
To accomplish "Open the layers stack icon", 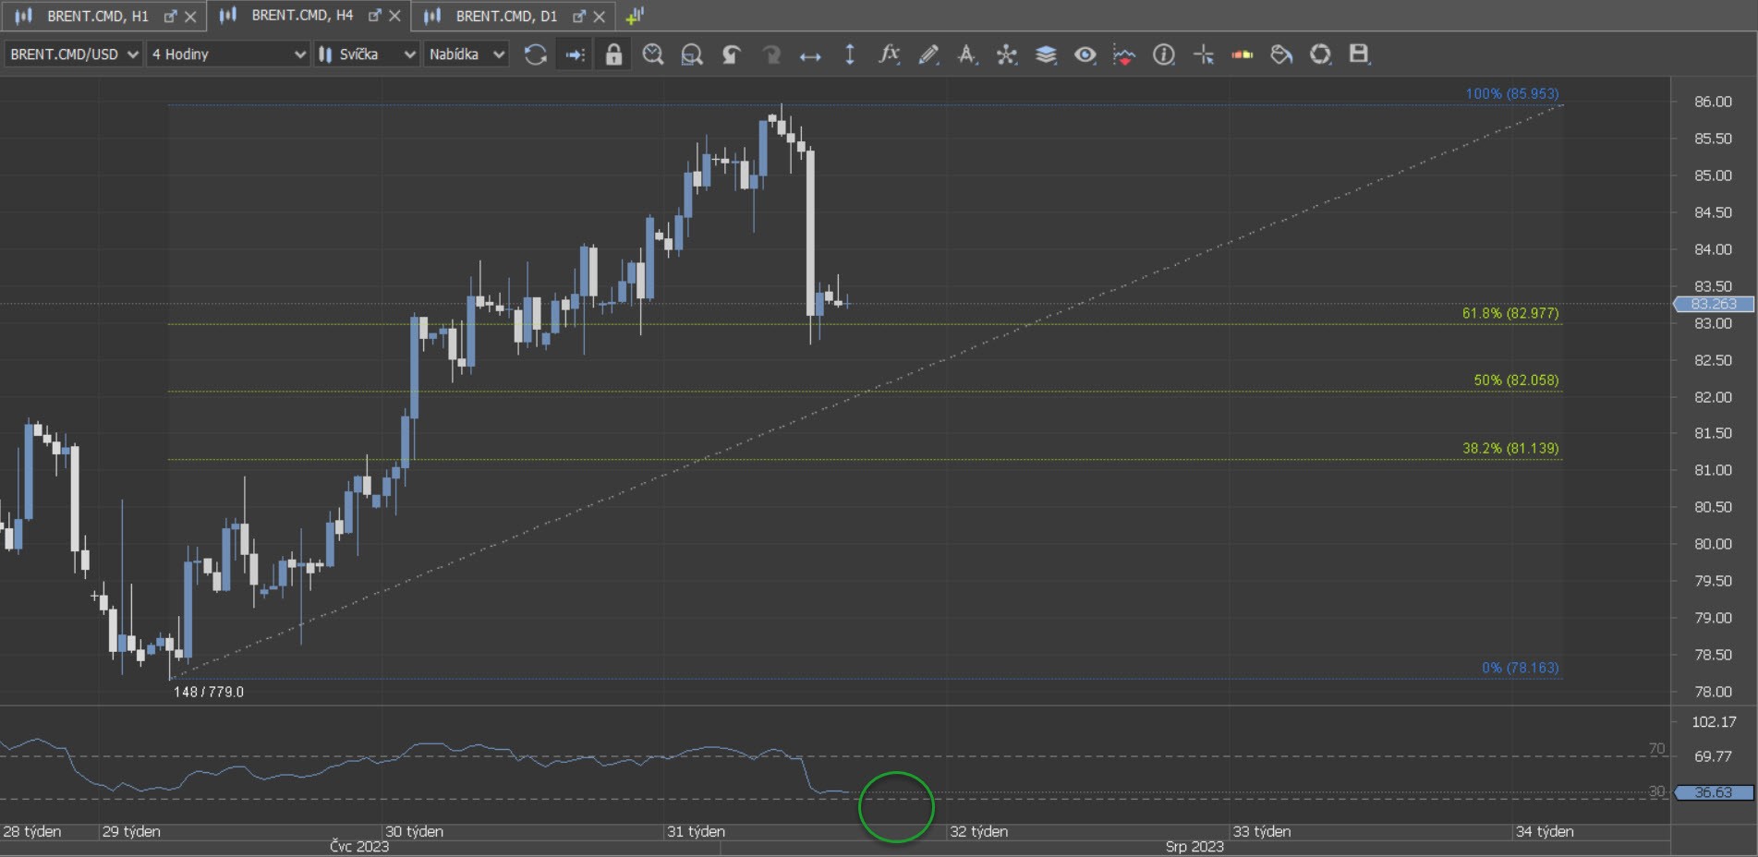I will pos(1046,54).
